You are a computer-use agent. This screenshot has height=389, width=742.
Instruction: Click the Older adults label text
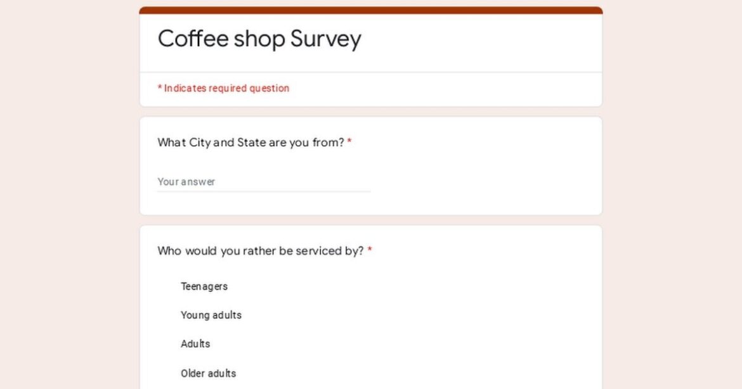208,373
